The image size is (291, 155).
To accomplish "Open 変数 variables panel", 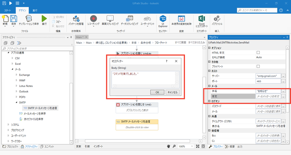I will click(x=79, y=146).
